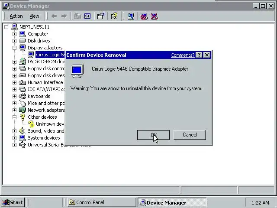
Task: Expand the Universal Serial Bus controllers node
Action: tap(14, 145)
